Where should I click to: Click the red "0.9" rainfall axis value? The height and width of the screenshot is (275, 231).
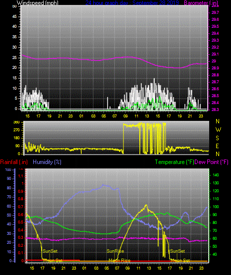21,191
